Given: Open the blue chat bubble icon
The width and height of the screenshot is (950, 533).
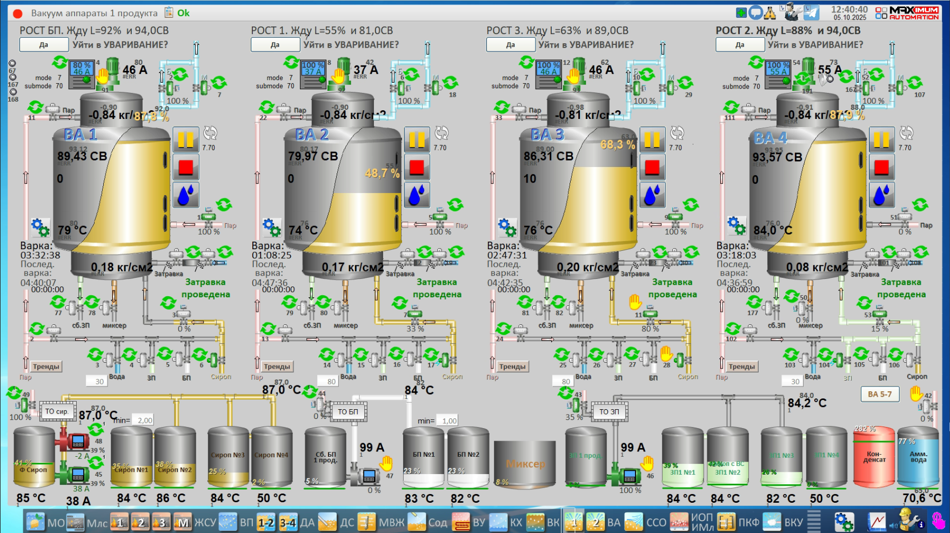Looking at the screenshot, I should (x=755, y=12).
